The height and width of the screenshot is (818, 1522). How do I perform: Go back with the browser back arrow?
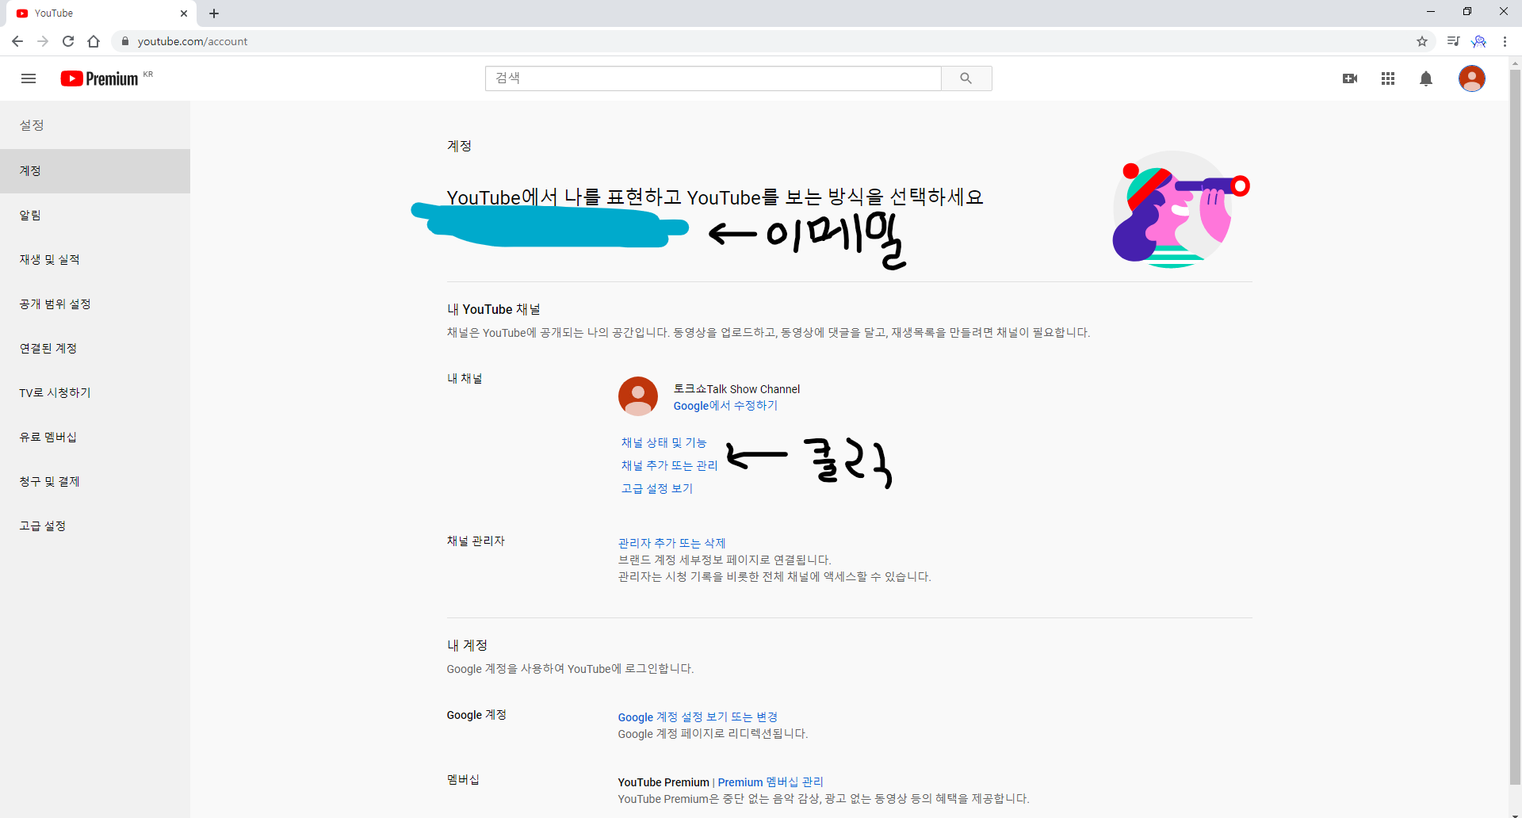click(x=17, y=41)
